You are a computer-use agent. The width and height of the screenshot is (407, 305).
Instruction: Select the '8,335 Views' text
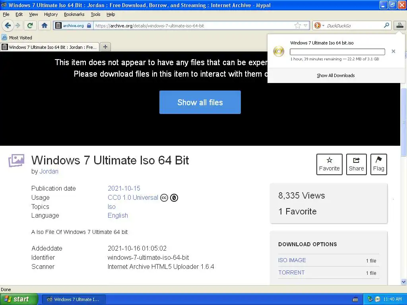click(x=301, y=195)
